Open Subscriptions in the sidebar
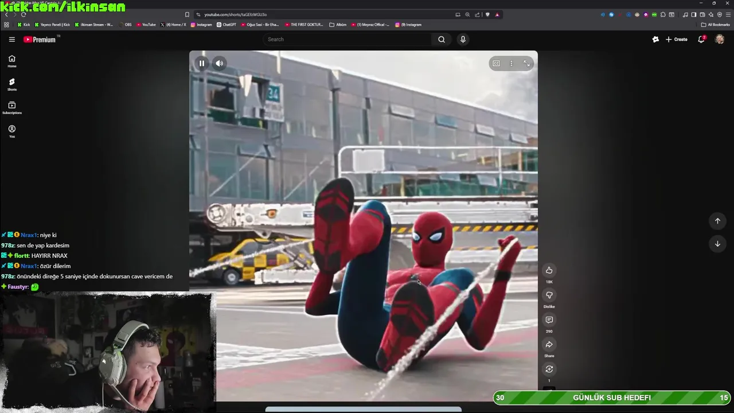Viewport: 734px width, 413px height. coord(11,108)
